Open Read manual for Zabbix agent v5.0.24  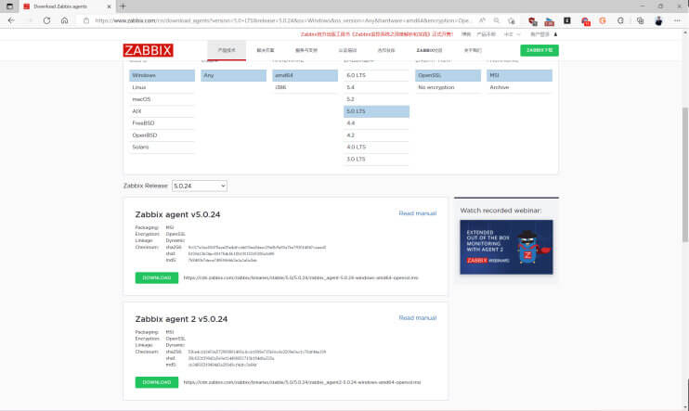[x=418, y=213]
